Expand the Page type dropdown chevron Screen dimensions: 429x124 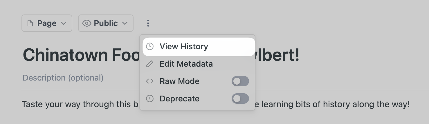(x=64, y=23)
